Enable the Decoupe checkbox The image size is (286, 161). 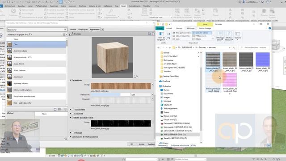coord(73,133)
